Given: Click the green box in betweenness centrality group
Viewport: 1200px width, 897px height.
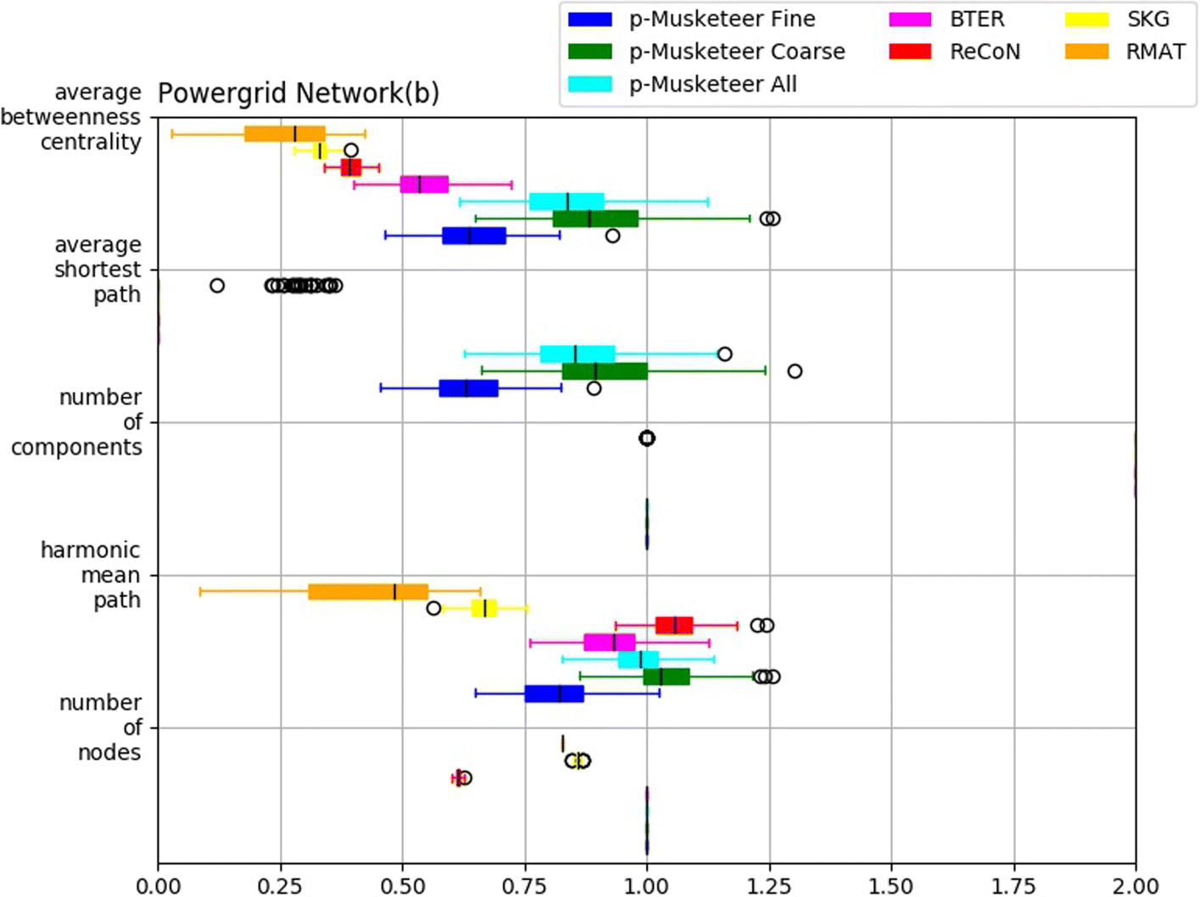Looking at the screenshot, I should click(x=595, y=219).
